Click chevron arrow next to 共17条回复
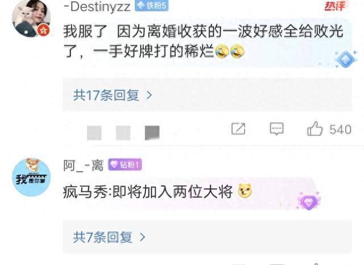The image size is (364, 265). pos(149,95)
